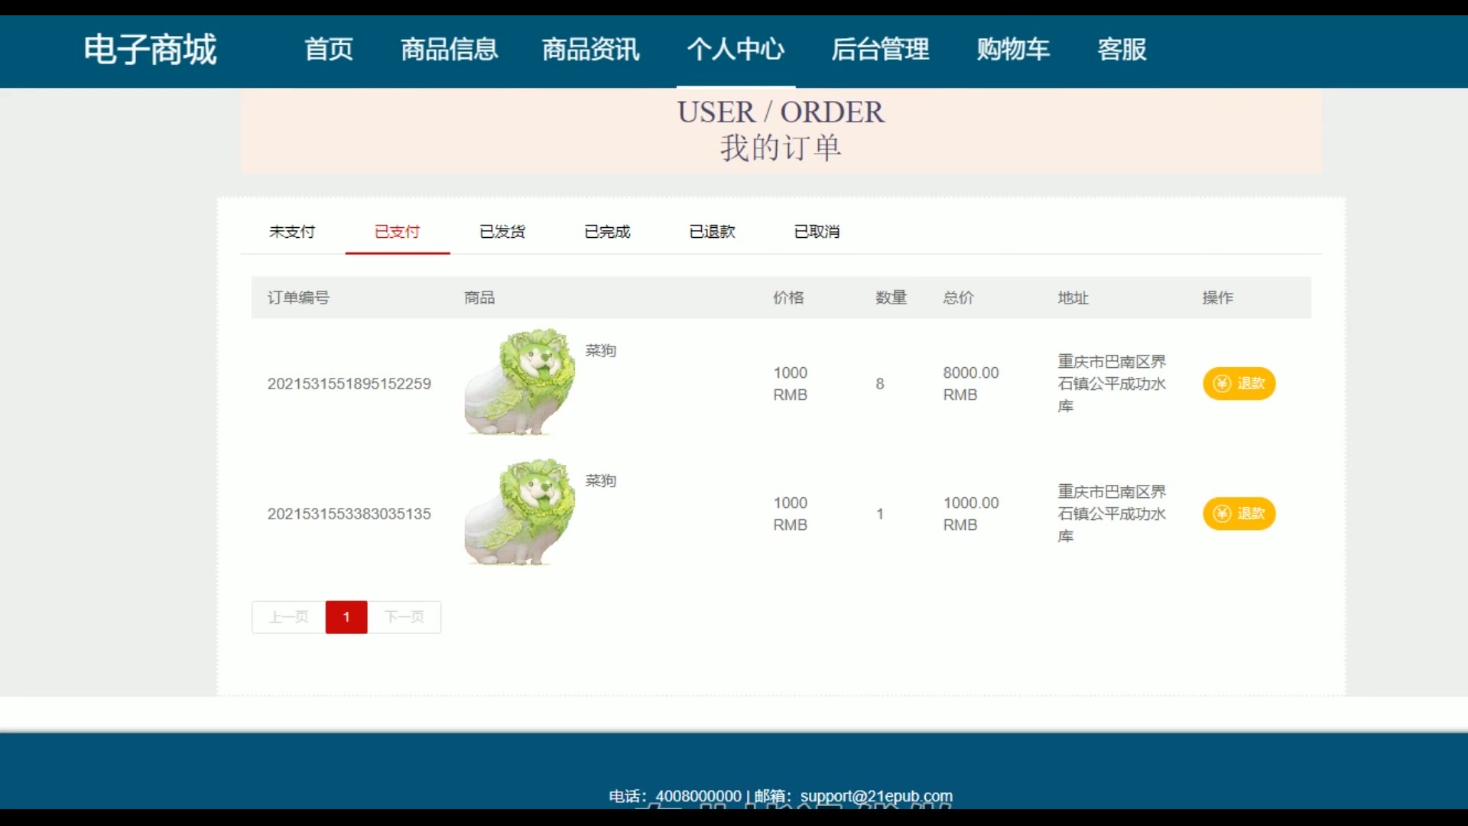This screenshot has width=1468, height=826.
Task: Open 商品信息 navigation menu item
Action: point(450,50)
